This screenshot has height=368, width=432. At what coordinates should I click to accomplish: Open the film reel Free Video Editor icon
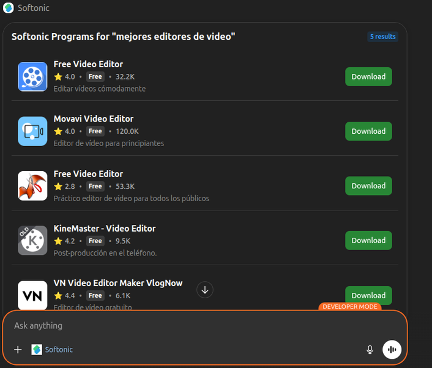pos(32,76)
